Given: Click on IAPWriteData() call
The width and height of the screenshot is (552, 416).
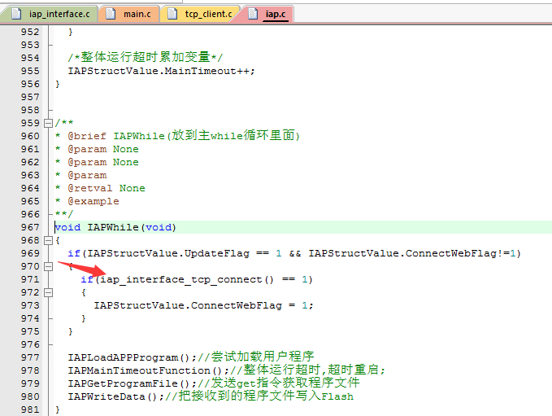Looking at the screenshot, I should point(115,396).
